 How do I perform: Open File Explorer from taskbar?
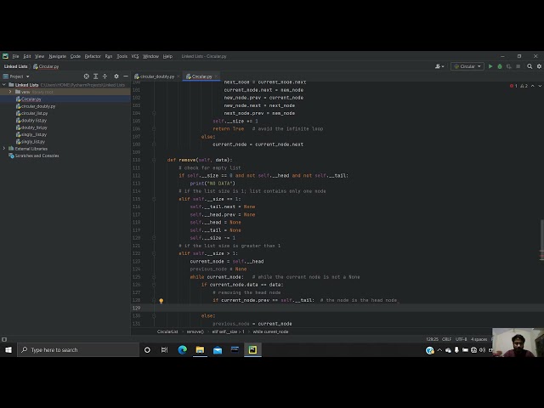pyautogui.click(x=200, y=350)
